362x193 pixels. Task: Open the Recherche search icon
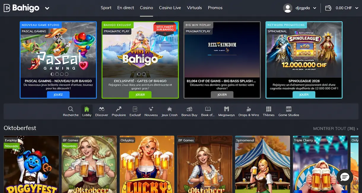pyautogui.click(x=71, y=109)
